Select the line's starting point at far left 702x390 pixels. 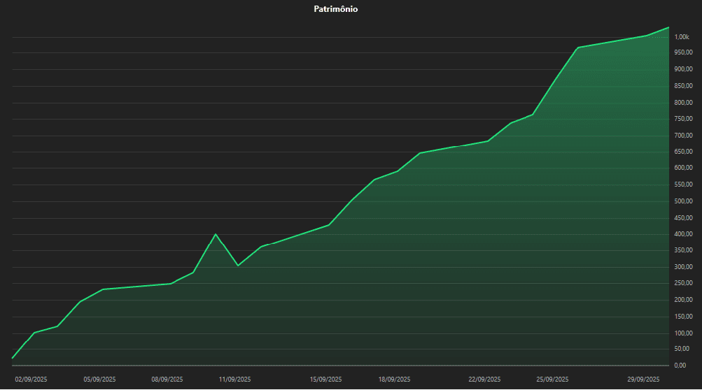[13, 359]
